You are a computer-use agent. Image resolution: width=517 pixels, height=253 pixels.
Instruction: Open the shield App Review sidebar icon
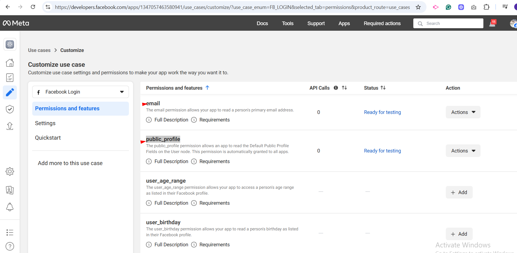click(x=10, y=109)
